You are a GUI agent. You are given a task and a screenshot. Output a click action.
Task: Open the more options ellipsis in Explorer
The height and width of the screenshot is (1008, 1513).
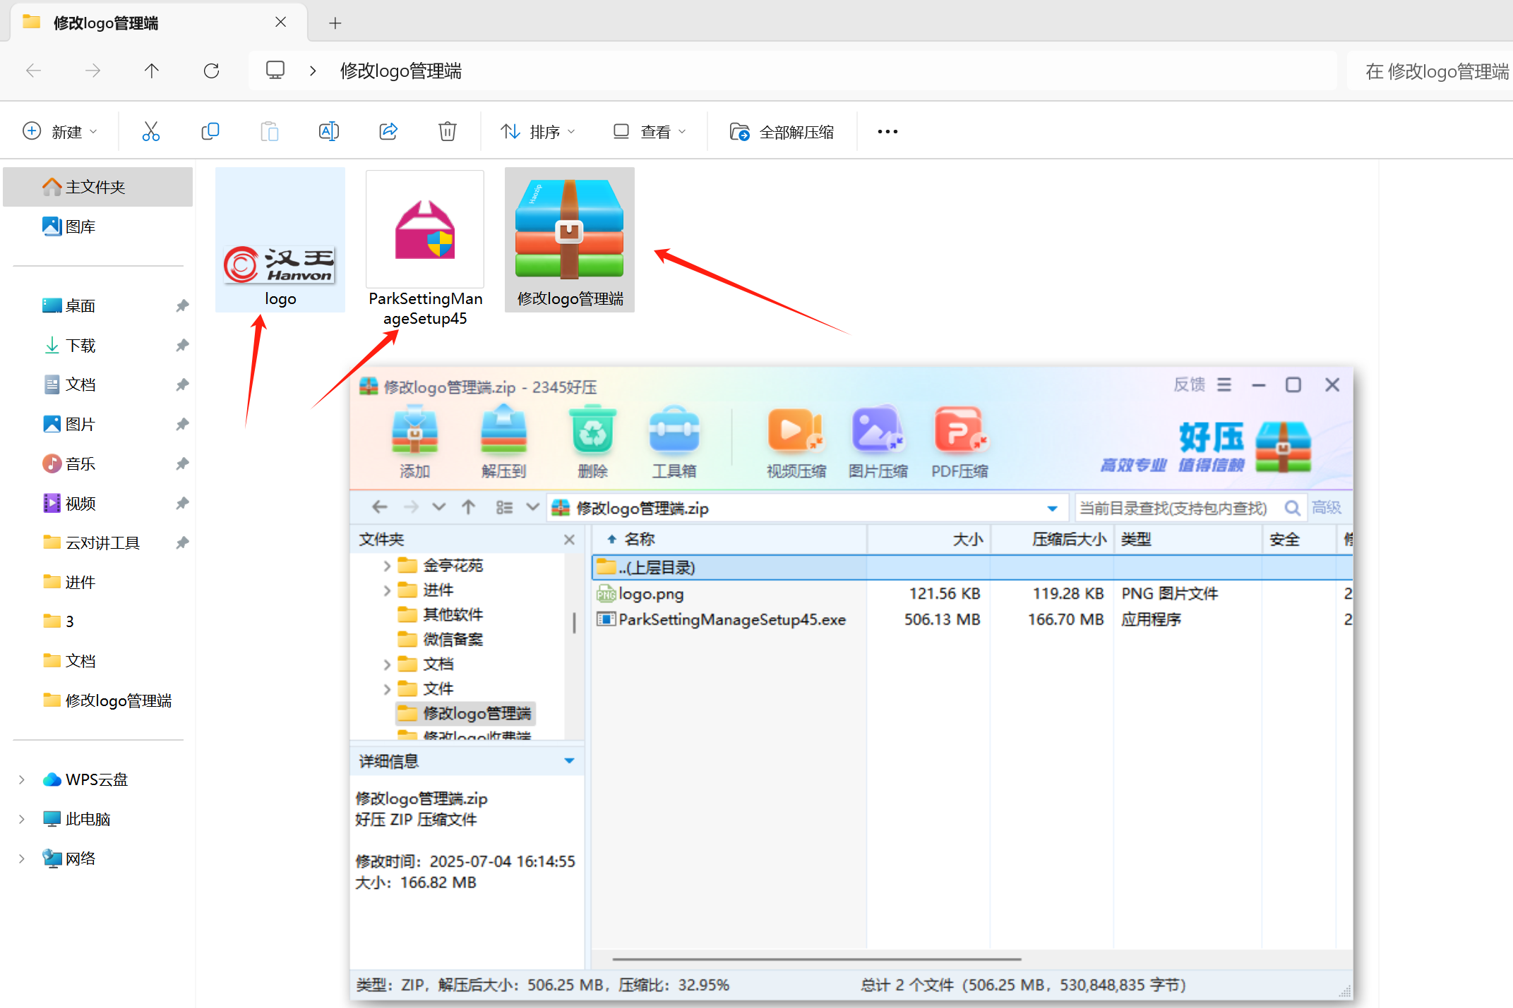887,131
